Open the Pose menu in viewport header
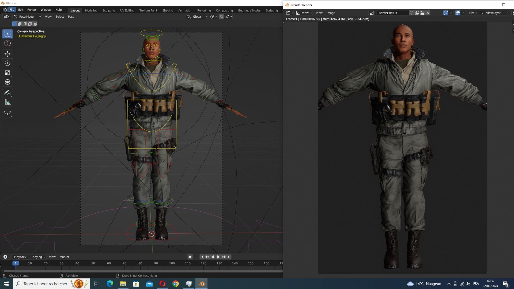This screenshot has width=514, height=289. pyautogui.click(x=71, y=17)
